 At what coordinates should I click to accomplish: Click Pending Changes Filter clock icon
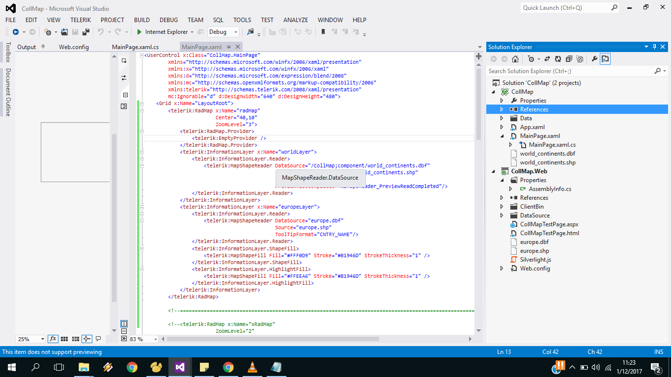(531, 59)
